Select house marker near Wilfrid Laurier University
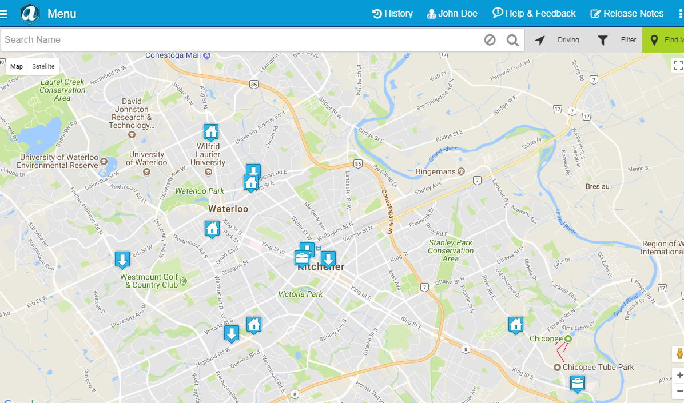 210,132
